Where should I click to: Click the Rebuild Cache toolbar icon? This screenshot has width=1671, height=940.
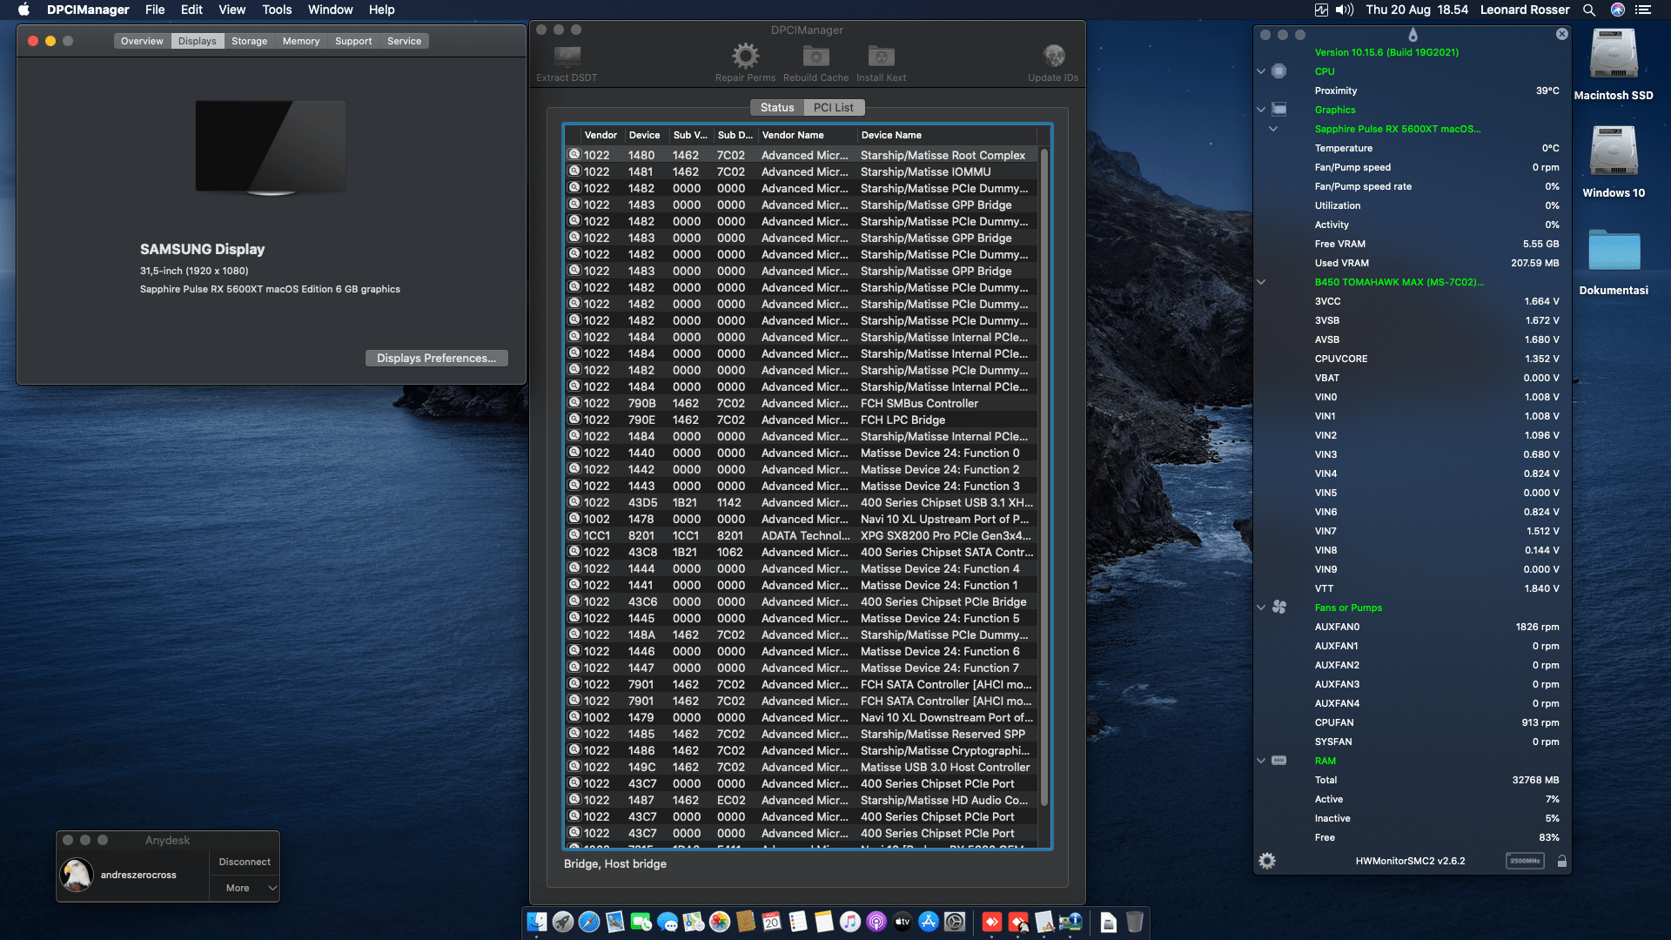(815, 57)
